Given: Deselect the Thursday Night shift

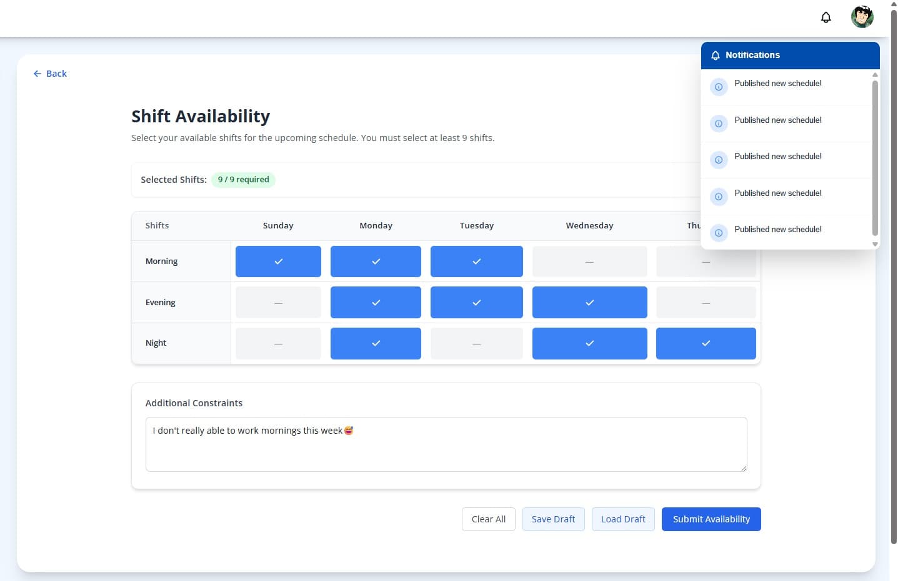Looking at the screenshot, I should click(706, 343).
